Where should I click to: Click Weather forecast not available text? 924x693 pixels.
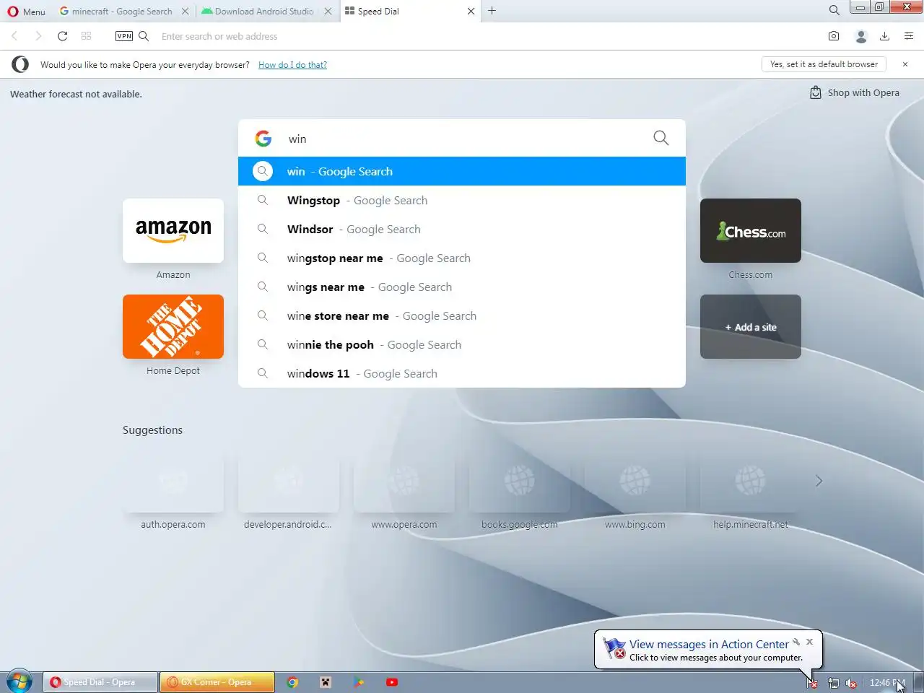click(76, 94)
